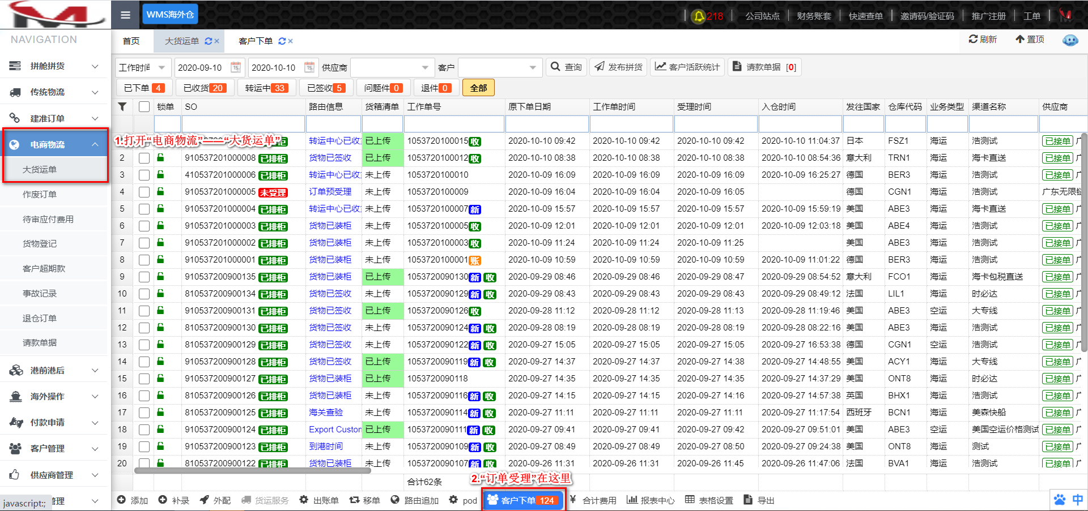1088x511 pixels.
Task: Click 补录 button in bottom toolbar
Action: coord(173,500)
